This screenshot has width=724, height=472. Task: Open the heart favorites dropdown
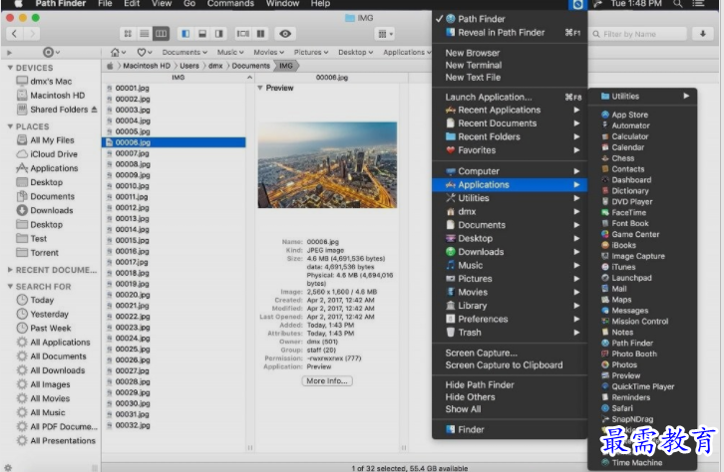(x=145, y=52)
